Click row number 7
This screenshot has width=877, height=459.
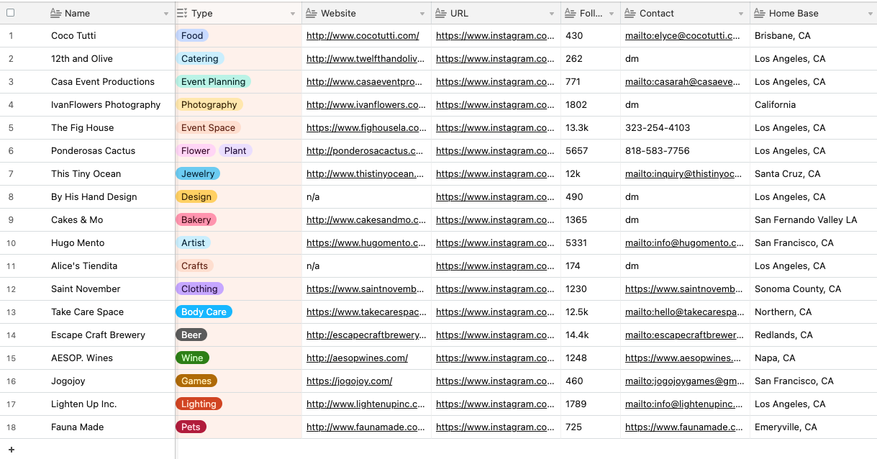pyautogui.click(x=11, y=173)
